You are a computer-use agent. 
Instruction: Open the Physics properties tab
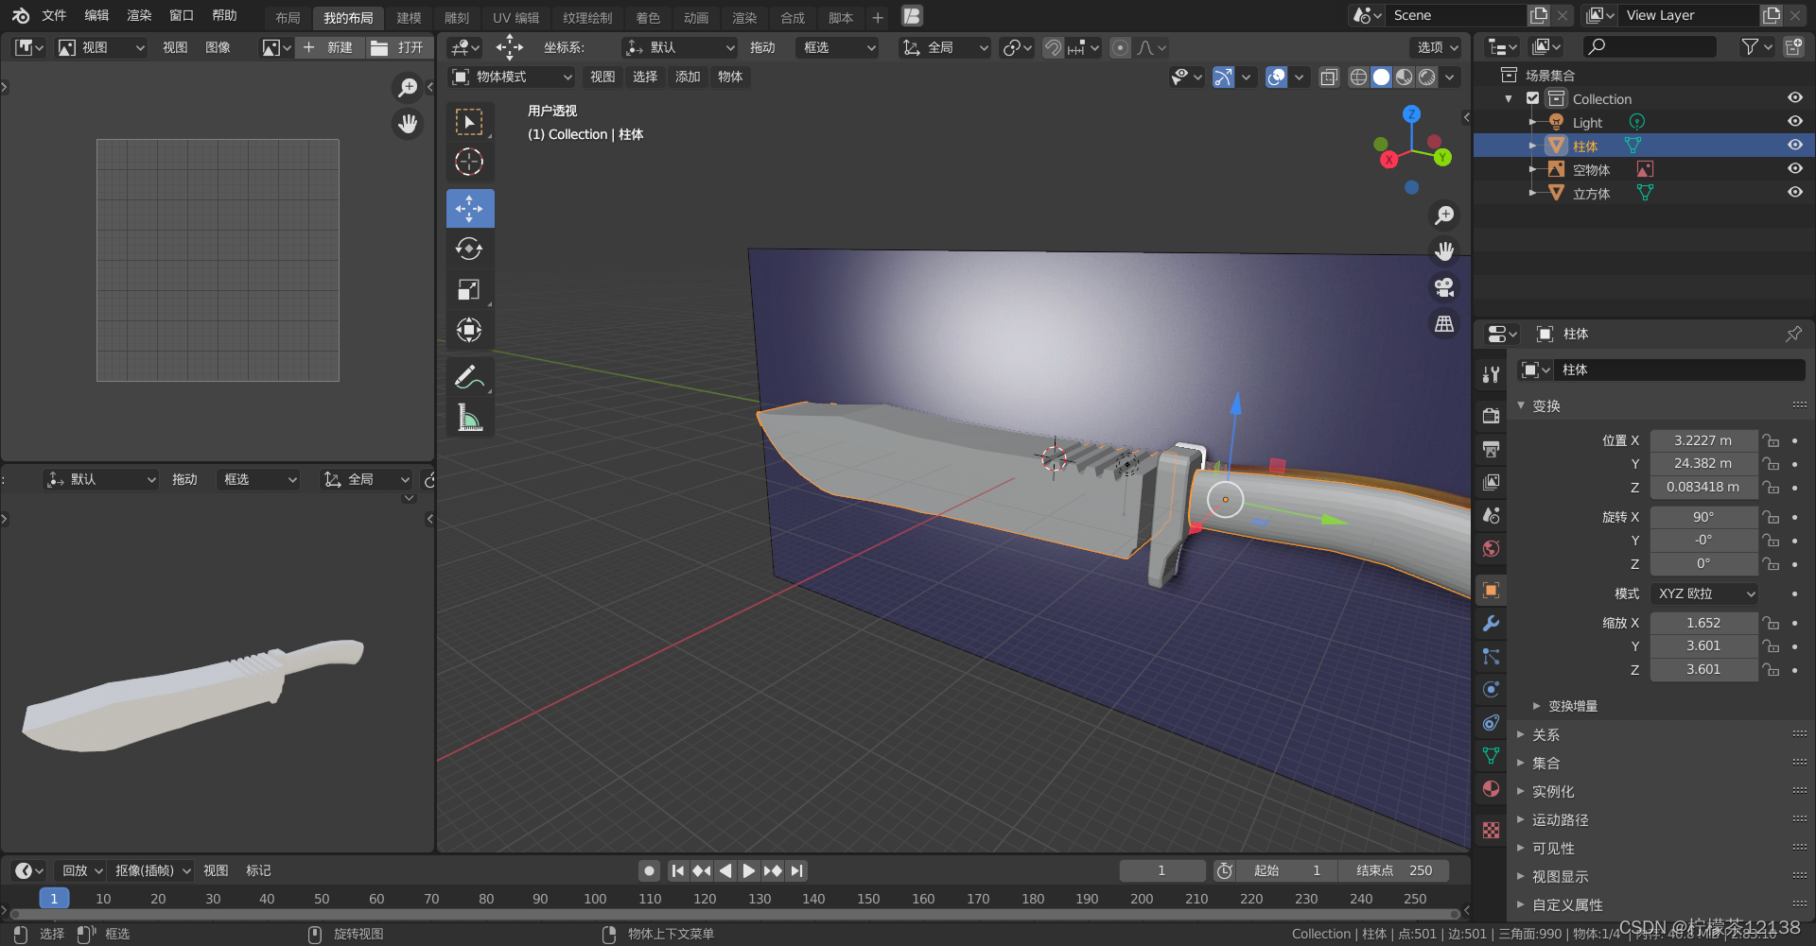(1491, 690)
